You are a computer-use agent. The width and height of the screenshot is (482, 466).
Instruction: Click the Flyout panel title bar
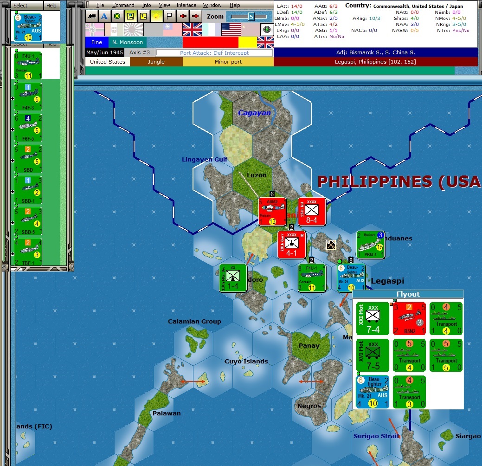(408, 294)
